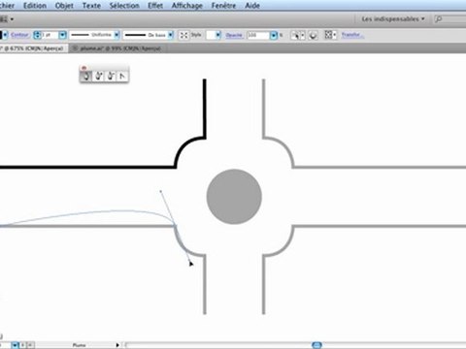
Task: Open the Edition menu
Action: coord(35,6)
